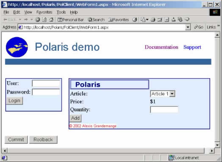222x162 pixels.
Task: Click the 2002 Alexis Grandemange copyright text
Action: coord(93,126)
